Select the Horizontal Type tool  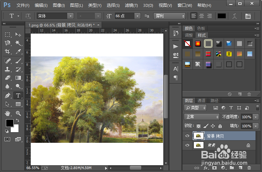(x=18, y=96)
